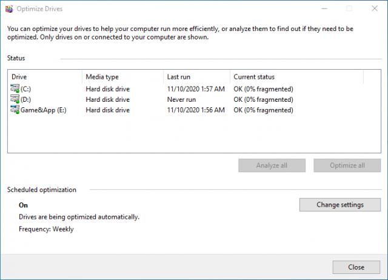Click the C: drive icon
The height and width of the screenshot is (280, 388).
[x=15, y=89]
